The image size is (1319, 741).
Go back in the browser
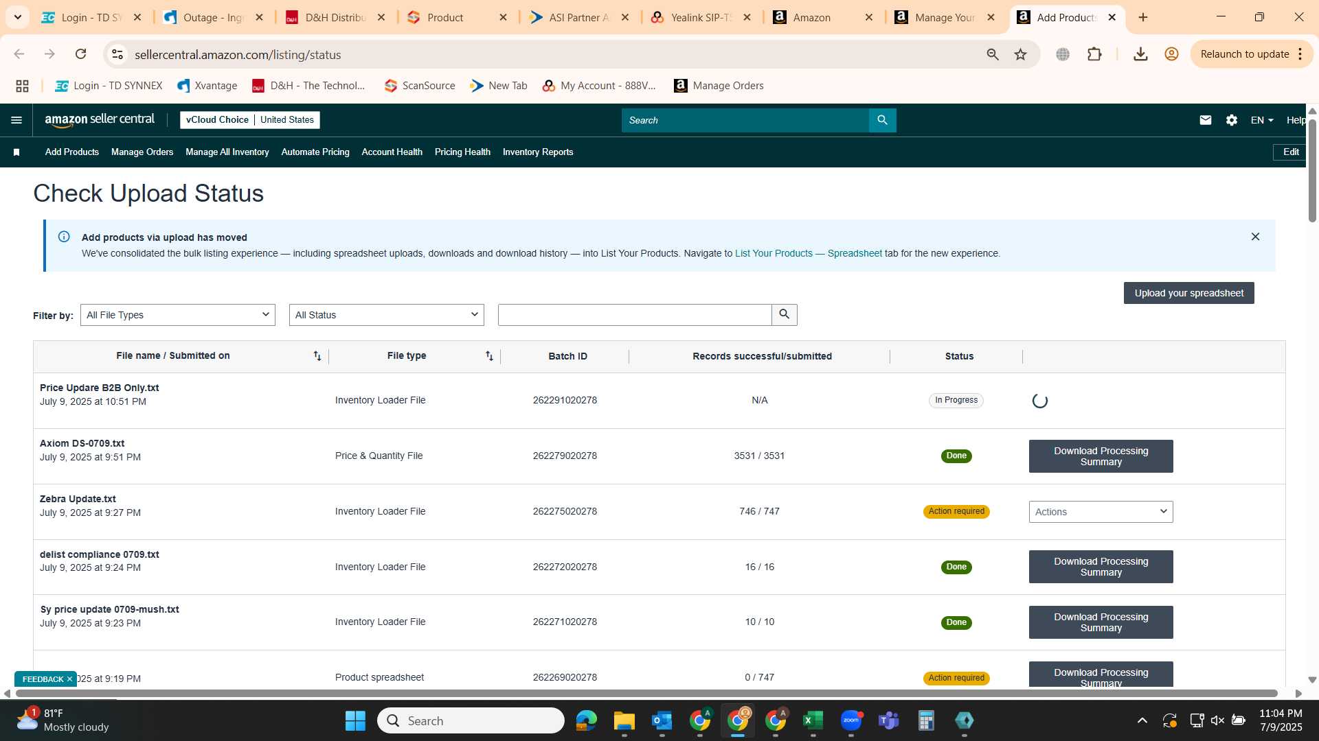tap(19, 54)
